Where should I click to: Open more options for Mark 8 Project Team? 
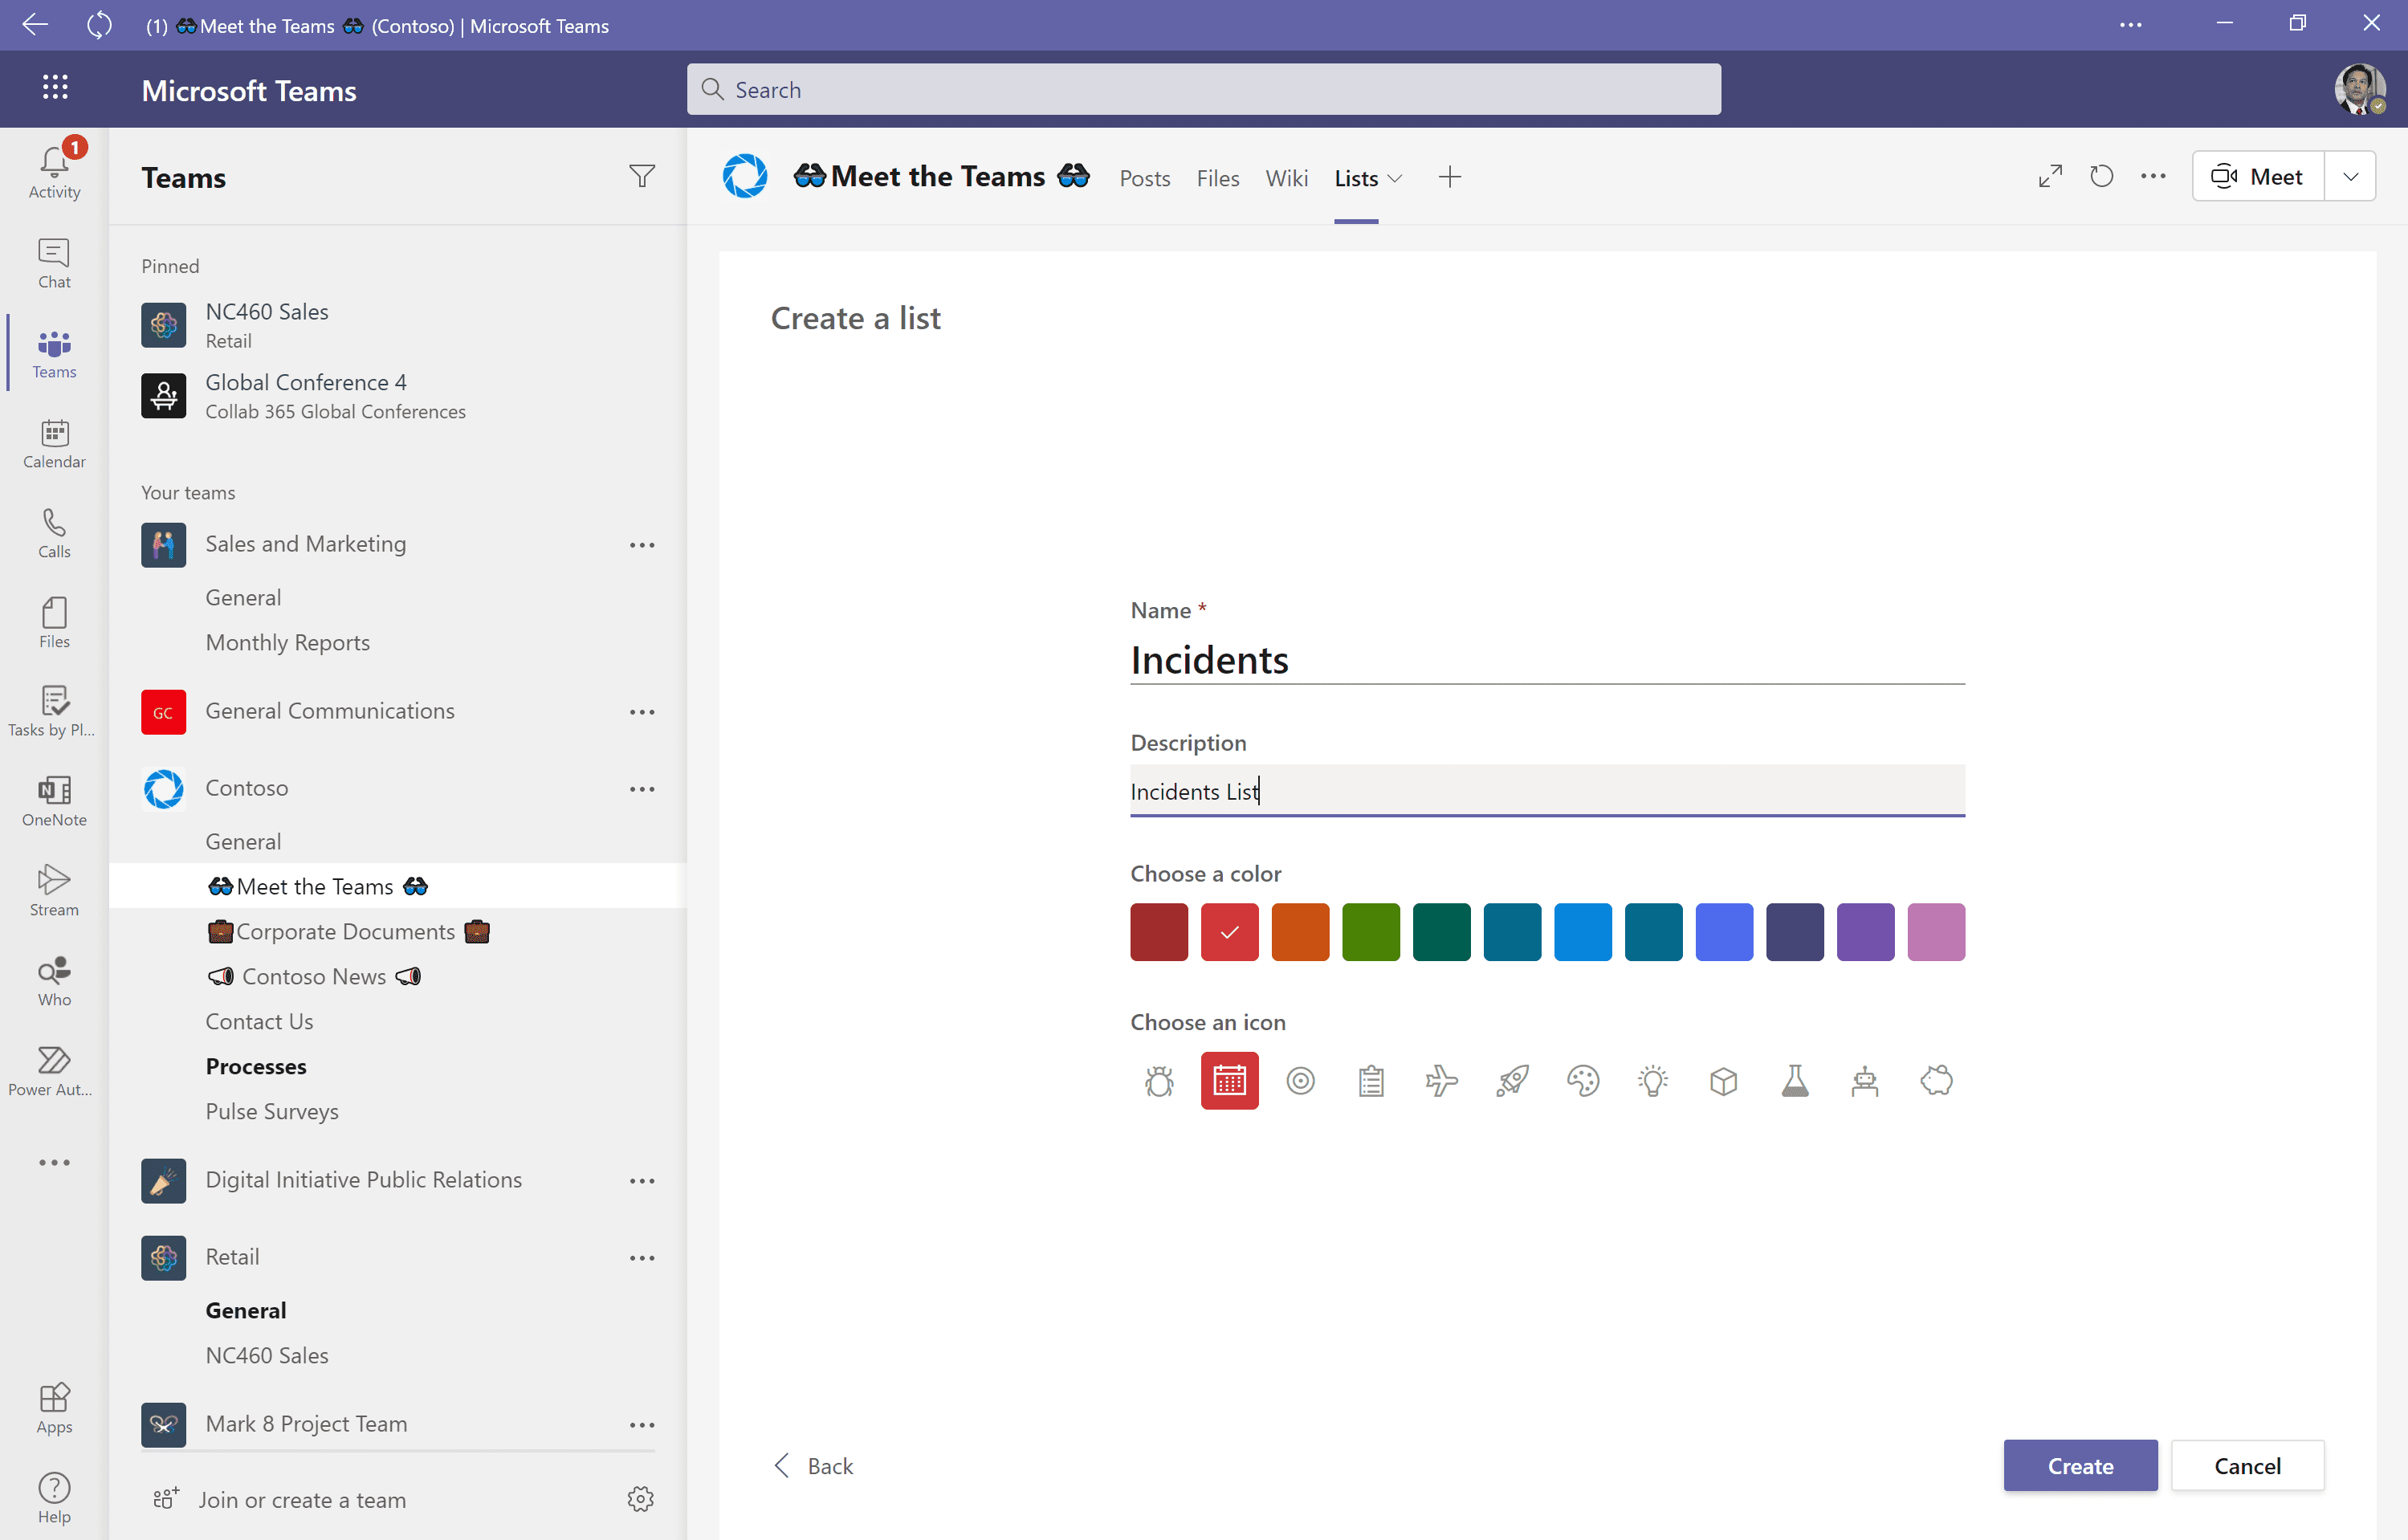pos(642,1425)
